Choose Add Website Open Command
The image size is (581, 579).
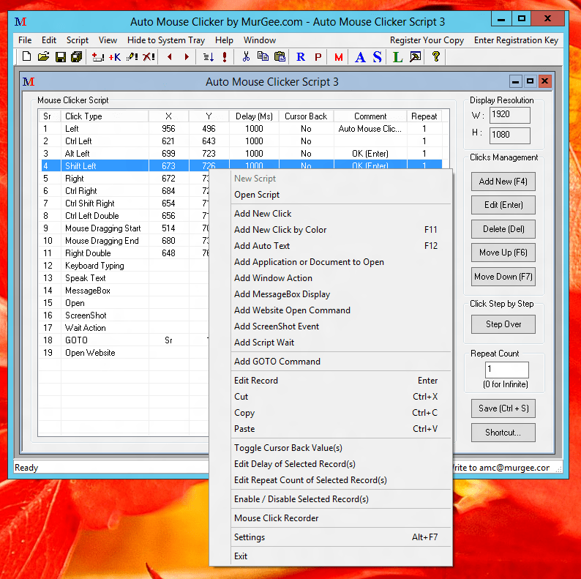[x=331, y=310]
